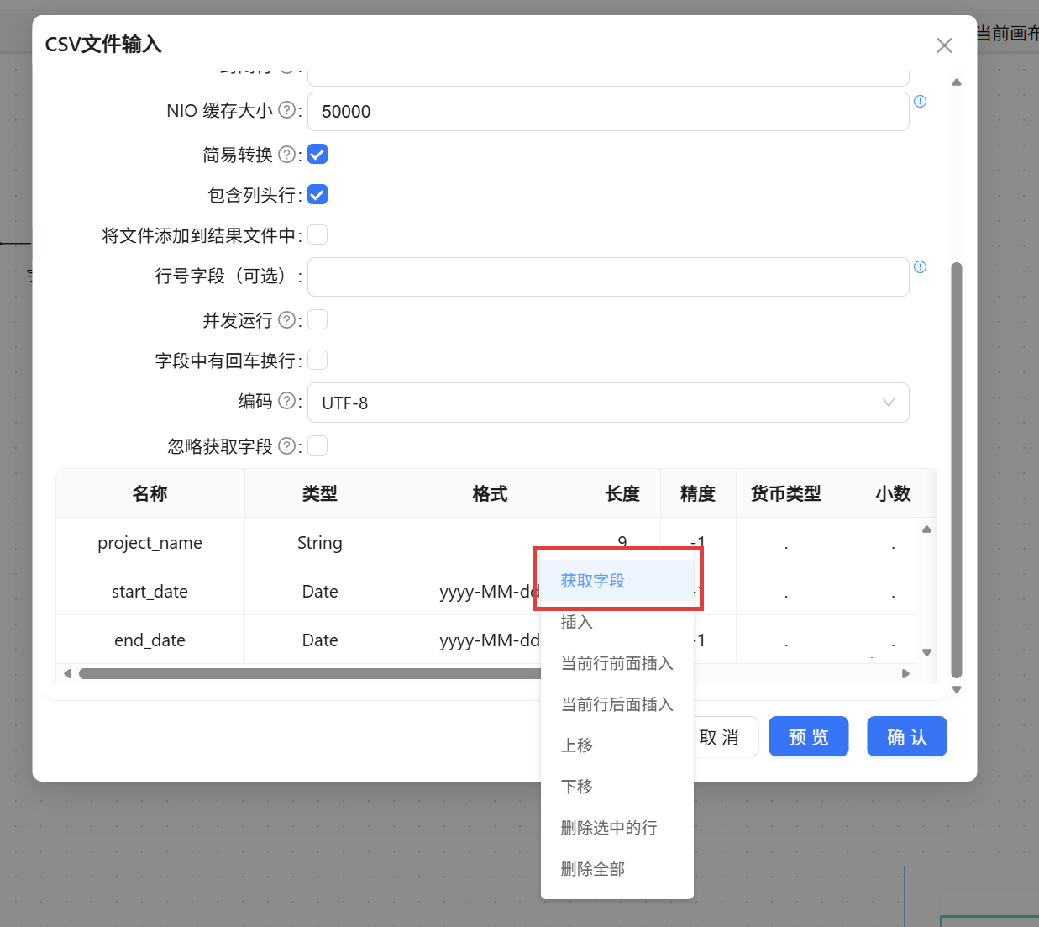Image resolution: width=1039 pixels, height=927 pixels.
Task: Click Date type cell of end_date
Action: point(320,640)
